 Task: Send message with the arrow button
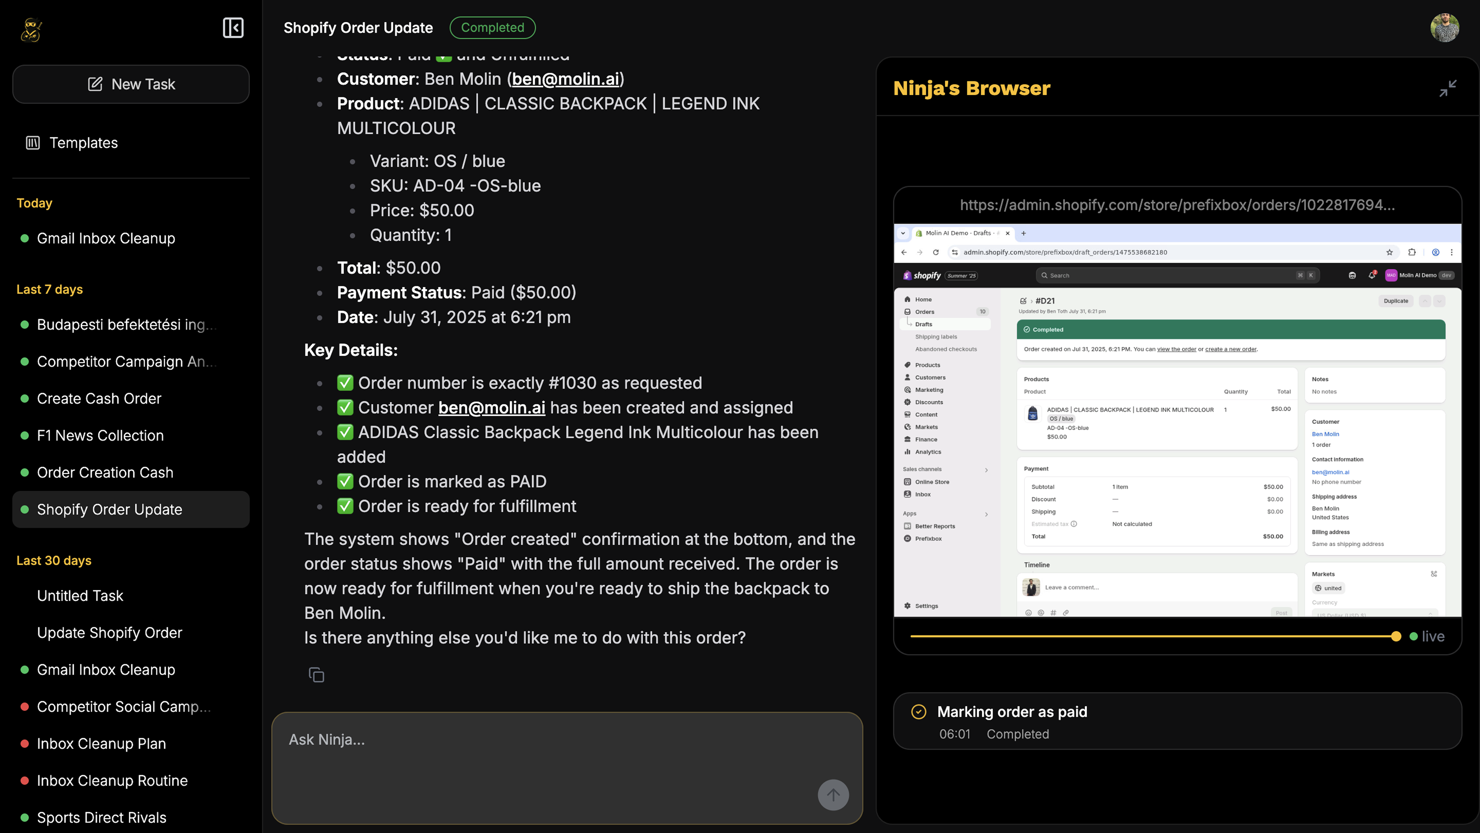[x=833, y=795]
